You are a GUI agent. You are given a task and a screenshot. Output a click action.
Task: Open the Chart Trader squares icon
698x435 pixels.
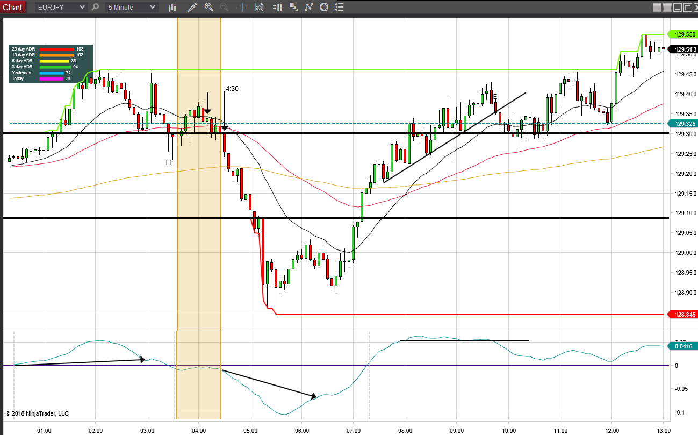[293, 8]
